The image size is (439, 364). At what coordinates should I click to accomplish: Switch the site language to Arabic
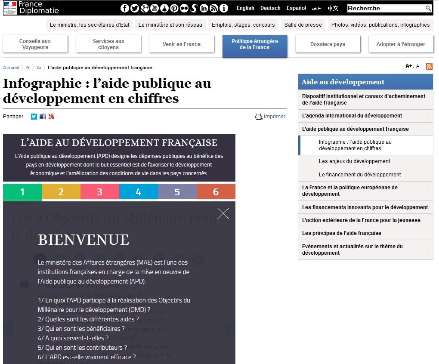coord(317,8)
